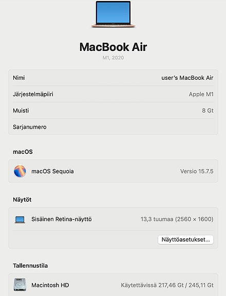
Task: Click the Muisti memory row
Action: click(113, 111)
